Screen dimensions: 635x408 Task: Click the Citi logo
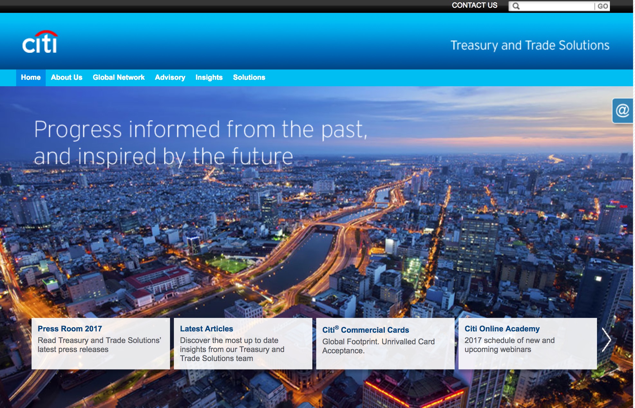[x=40, y=42]
